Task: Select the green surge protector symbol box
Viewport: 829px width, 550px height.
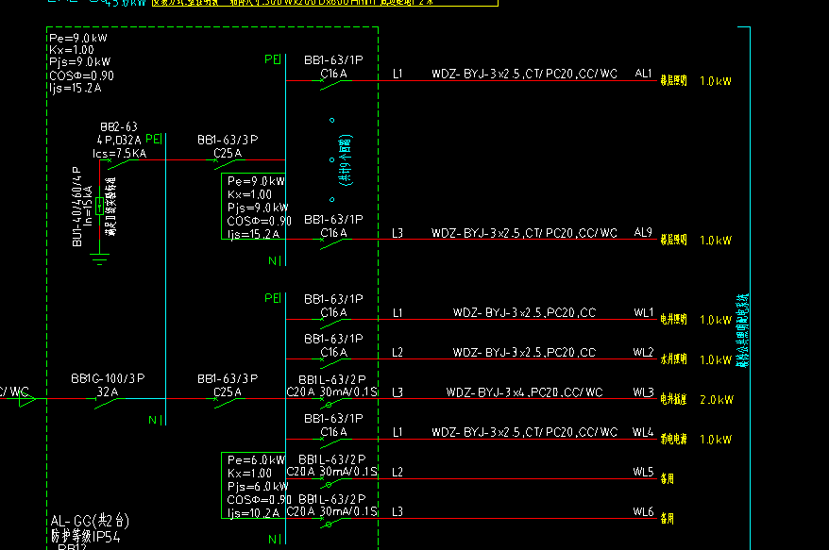Action: click(x=99, y=206)
